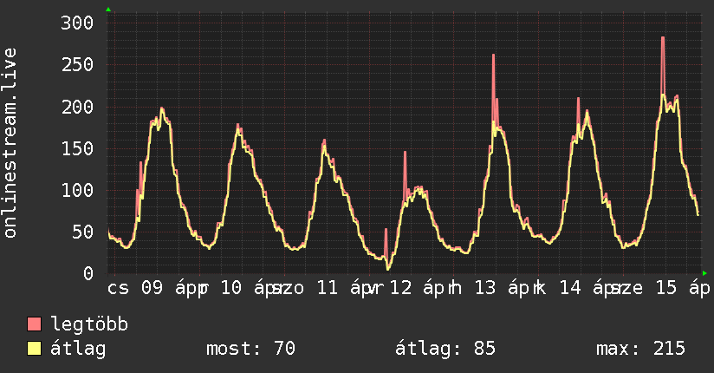Click the x-axis date label 14
Viewport: 714px width, 373px height.
click(570, 288)
